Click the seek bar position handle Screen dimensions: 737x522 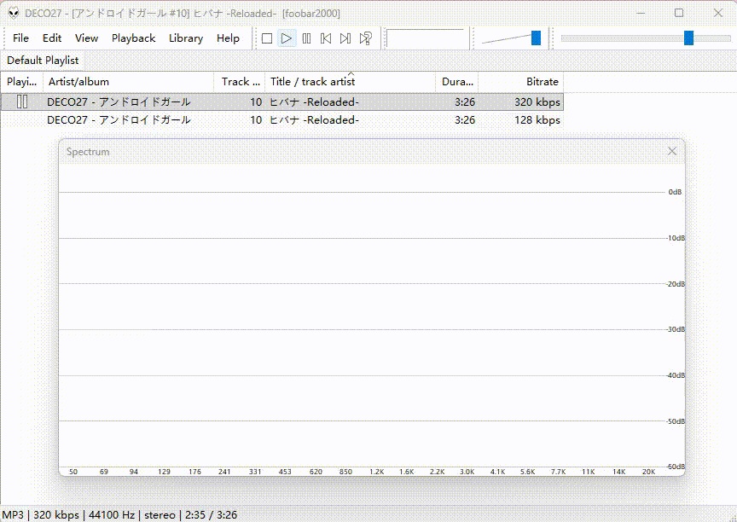pos(688,38)
